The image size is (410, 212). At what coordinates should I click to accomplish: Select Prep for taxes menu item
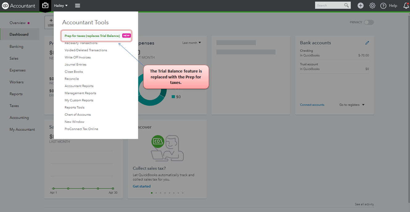(x=92, y=36)
